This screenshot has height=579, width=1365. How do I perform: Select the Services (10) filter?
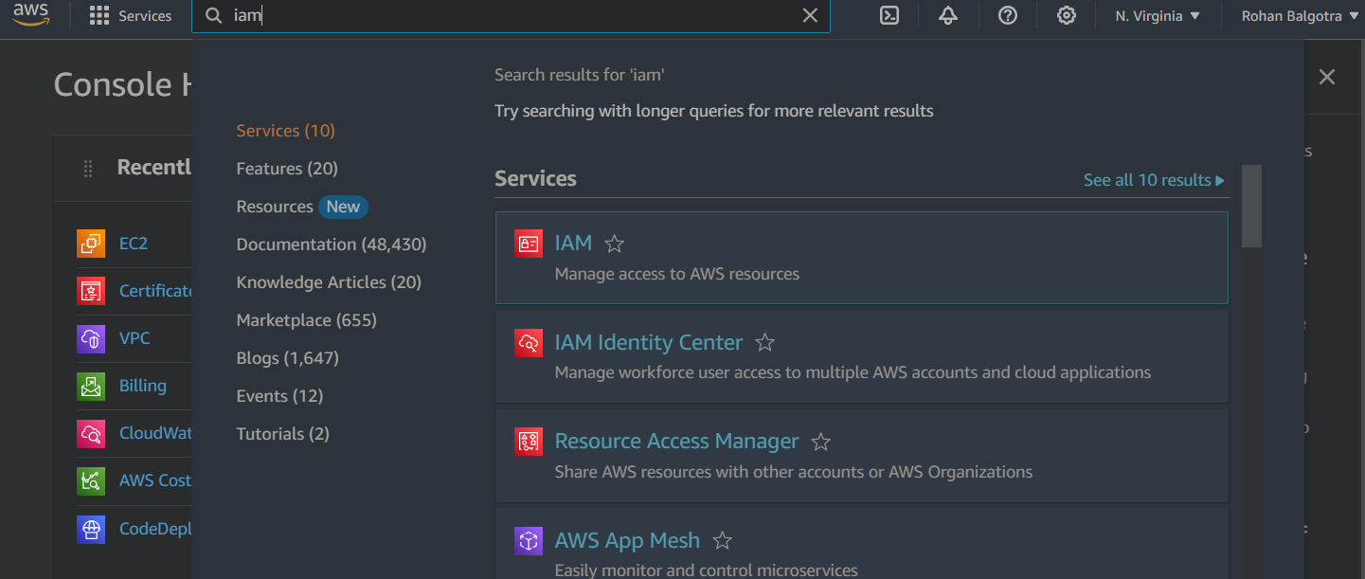[285, 131]
